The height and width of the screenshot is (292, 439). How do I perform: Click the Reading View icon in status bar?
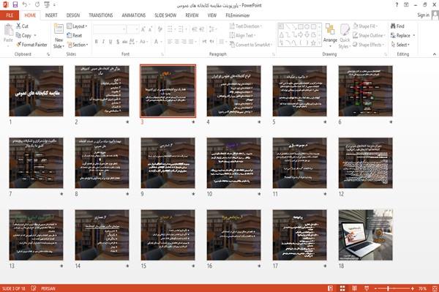point(354,288)
